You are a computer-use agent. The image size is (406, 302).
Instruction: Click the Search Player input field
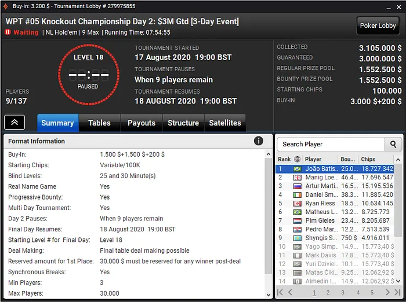coord(331,145)
